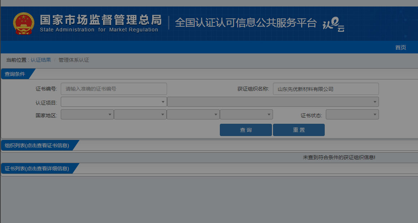Open the second 国家地区 dropdown

tap(140, 114)
